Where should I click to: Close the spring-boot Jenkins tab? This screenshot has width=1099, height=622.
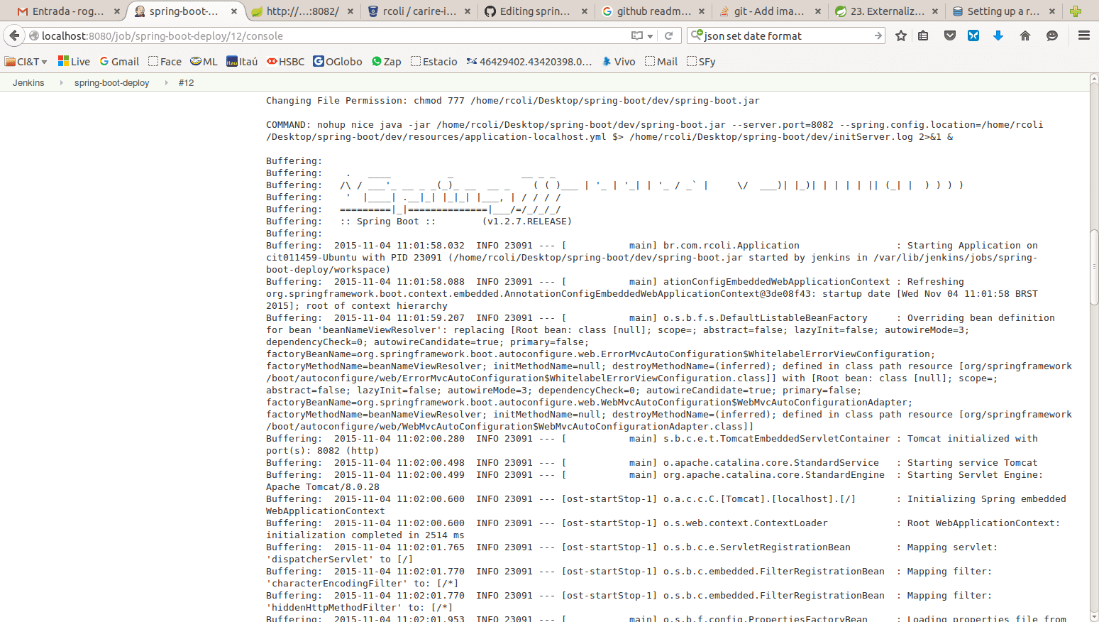tap(234, 11)
